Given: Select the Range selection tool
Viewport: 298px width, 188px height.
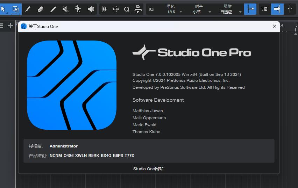Looking at the screenshot, I should click(16, 9).
